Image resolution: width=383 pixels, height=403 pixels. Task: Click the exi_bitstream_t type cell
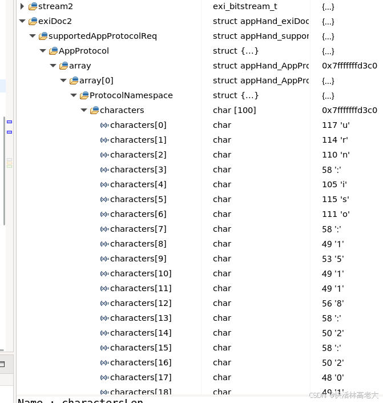[x=245, y=6]
